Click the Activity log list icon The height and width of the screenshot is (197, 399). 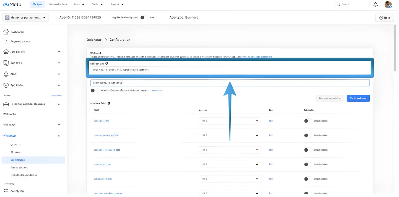pos(6,191)
